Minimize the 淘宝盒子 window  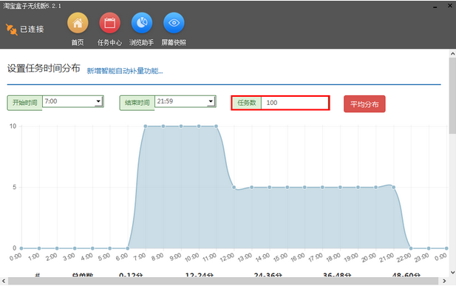435,7
